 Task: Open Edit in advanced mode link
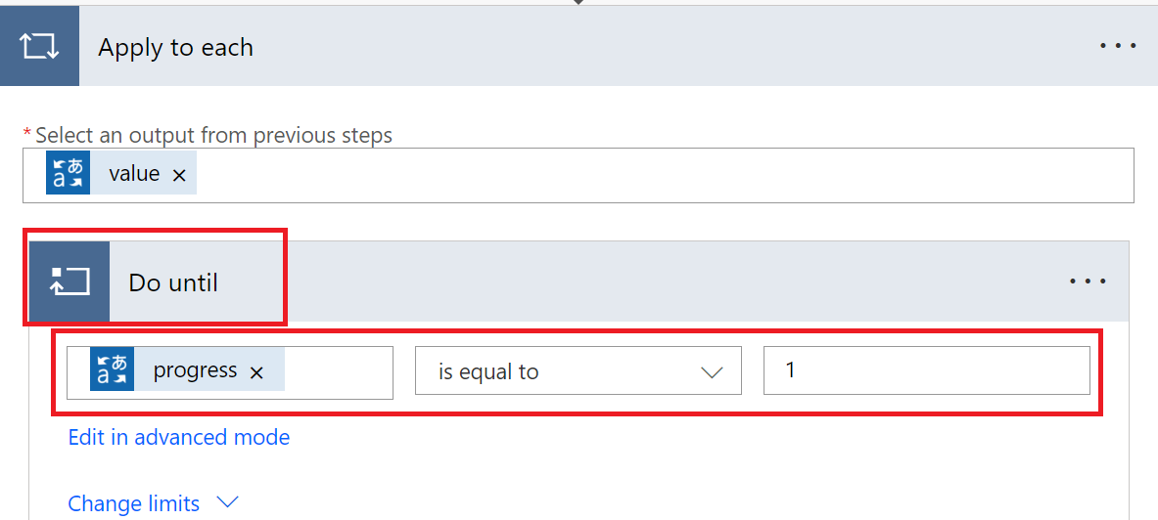coord(179,437)
